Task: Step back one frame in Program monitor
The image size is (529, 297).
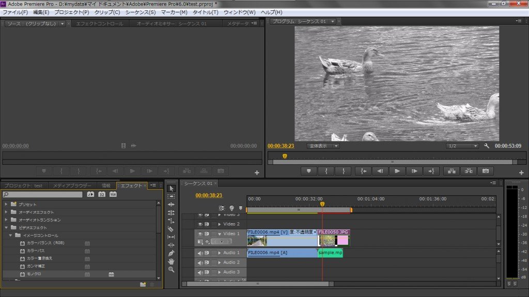Action: 380,171
